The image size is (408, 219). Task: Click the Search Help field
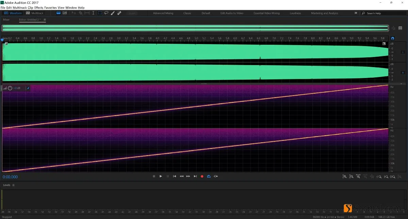pyautogui.click(x=384, y=13)
